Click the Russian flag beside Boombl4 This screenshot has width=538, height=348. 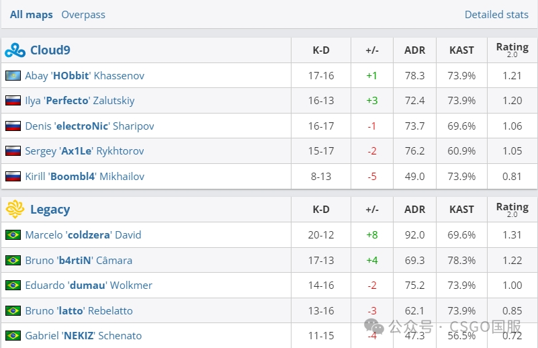pos(13,177)
